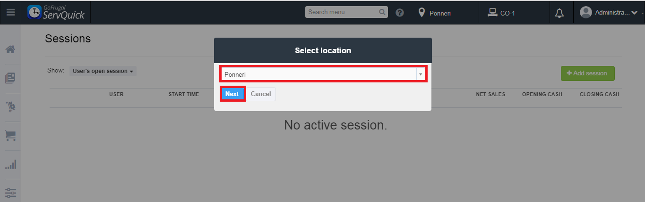The image size is (645, 202).
Task: Open the help question mark icon
Action: tap(399, 13)
